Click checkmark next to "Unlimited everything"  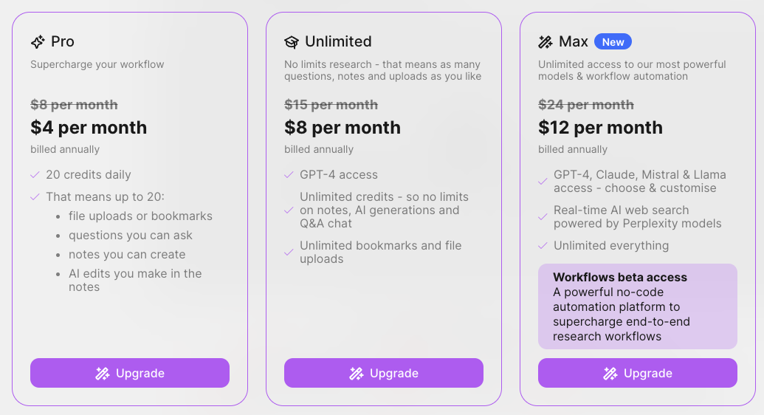click(543, 246)
